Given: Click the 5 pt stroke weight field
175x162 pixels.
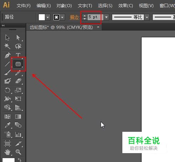Looking at the screenshot, I should point(95,17).
